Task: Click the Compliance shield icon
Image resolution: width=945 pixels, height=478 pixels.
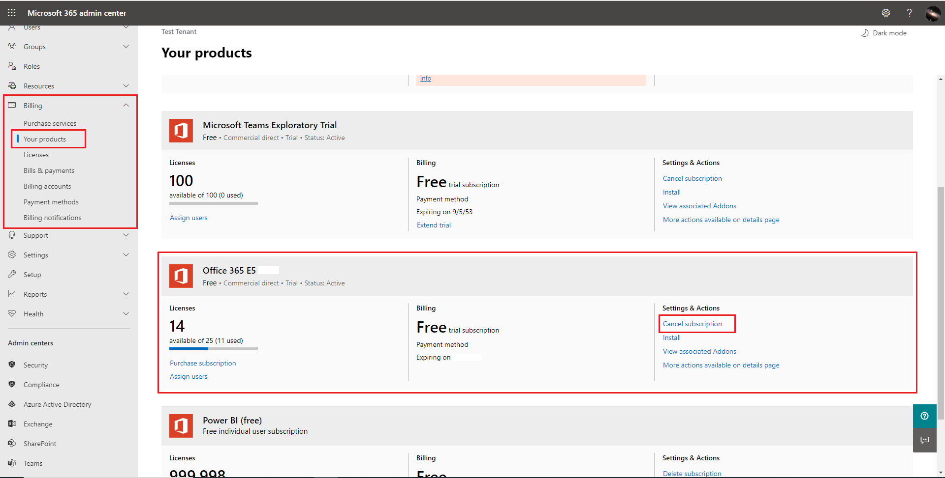Action: [x=12, y=384]
